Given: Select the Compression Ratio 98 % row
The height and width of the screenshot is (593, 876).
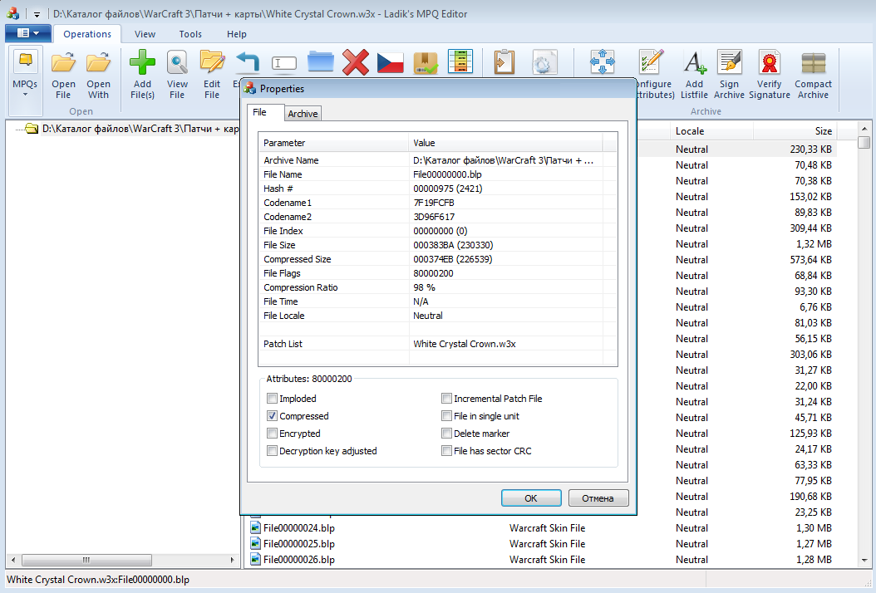Looking at the screenshot, I should point(438,287).
